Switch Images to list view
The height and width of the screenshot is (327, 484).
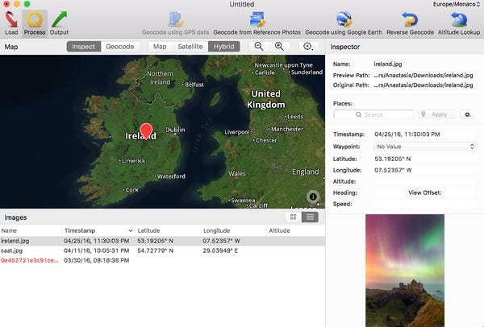point(310,217)
